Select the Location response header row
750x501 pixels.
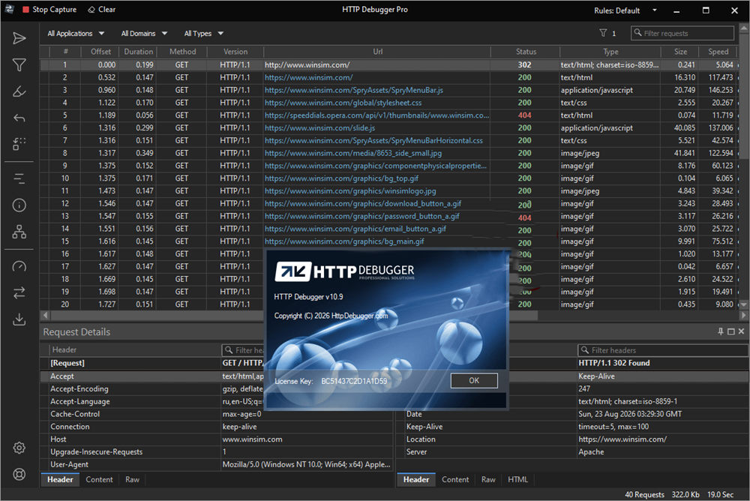point(571,439)
